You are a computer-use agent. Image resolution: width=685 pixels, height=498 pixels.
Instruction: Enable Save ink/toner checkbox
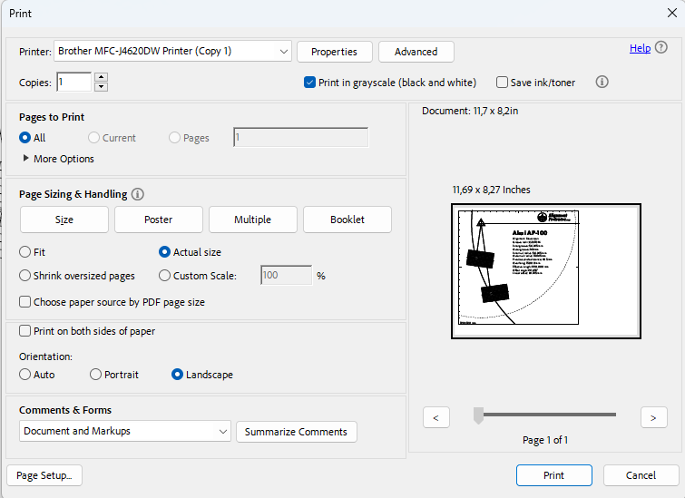click(502, 83)
